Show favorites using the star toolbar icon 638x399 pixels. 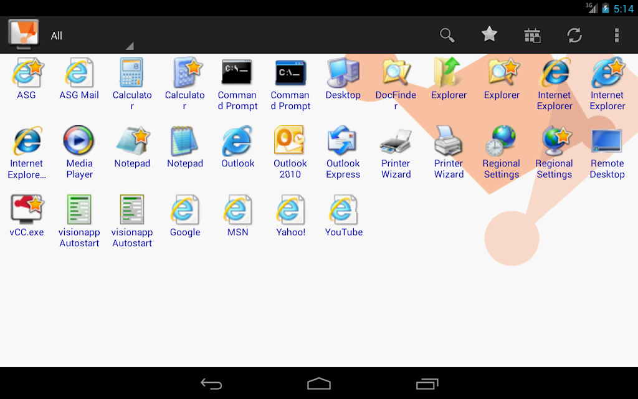tap(490, 34)
